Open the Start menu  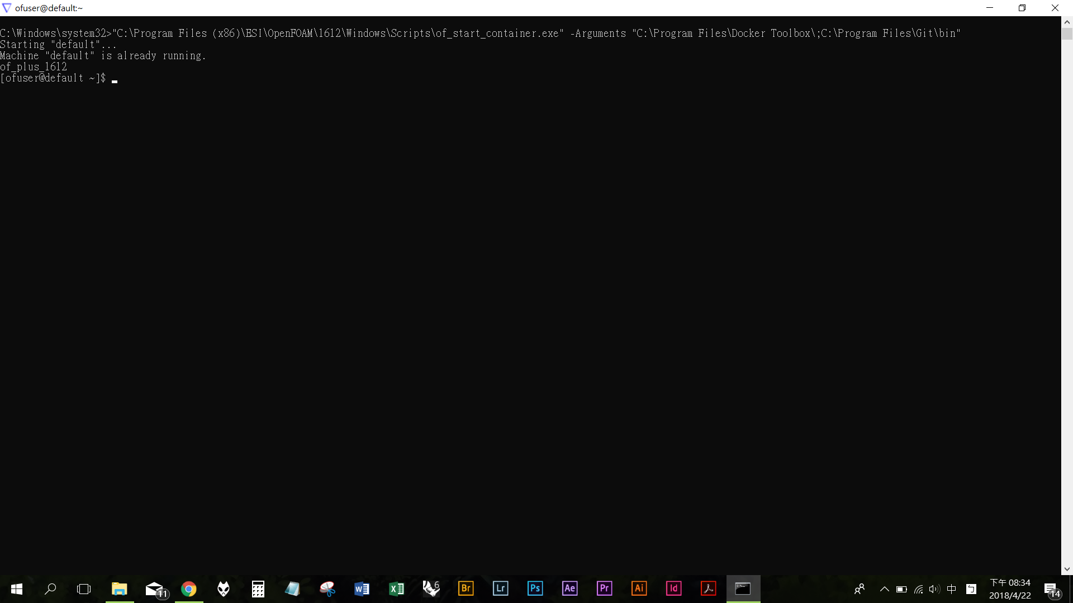click(16, 588)
